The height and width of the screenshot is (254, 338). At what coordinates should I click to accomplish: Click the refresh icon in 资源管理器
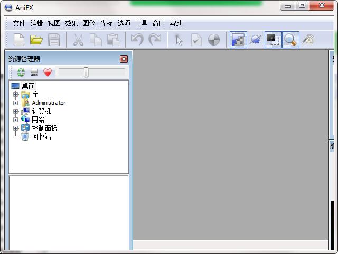(x=21, y=72)
